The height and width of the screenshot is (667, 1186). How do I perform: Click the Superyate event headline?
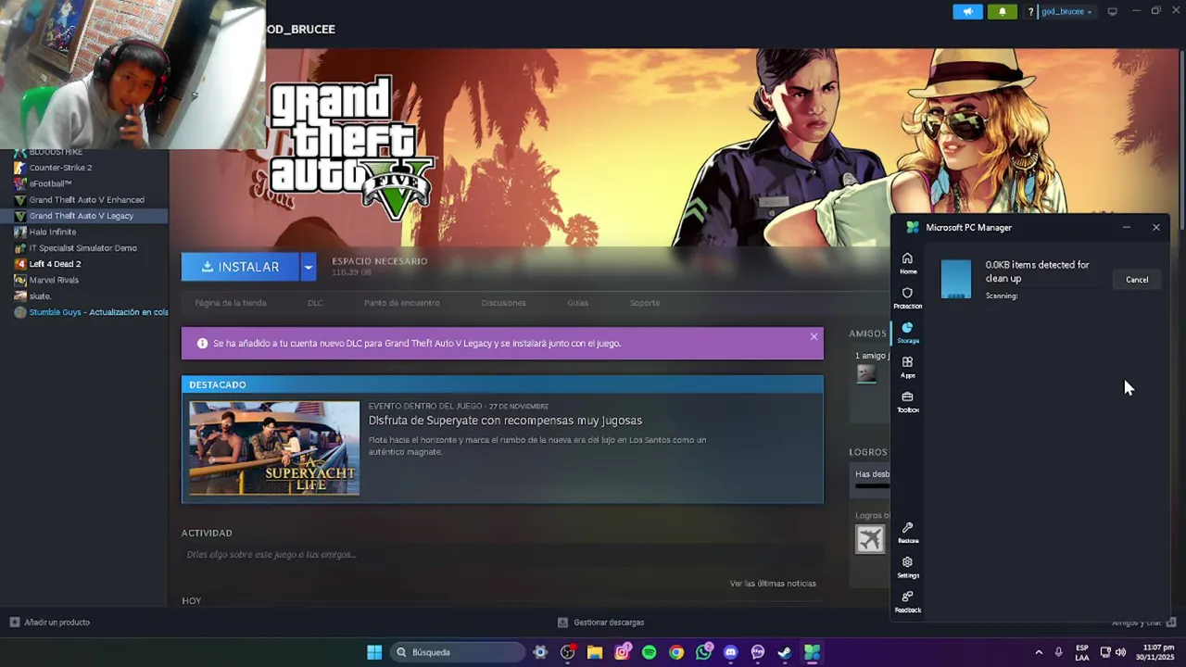[505, 421]
